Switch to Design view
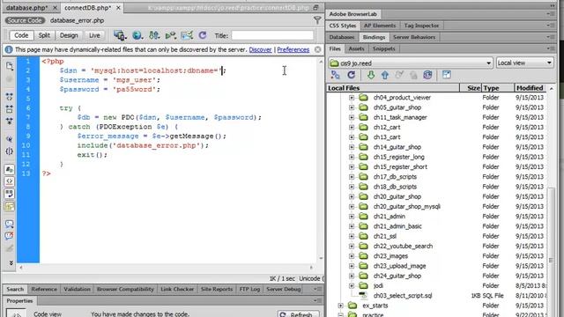Screen dimensions: 564x317 tap(69, 35)
